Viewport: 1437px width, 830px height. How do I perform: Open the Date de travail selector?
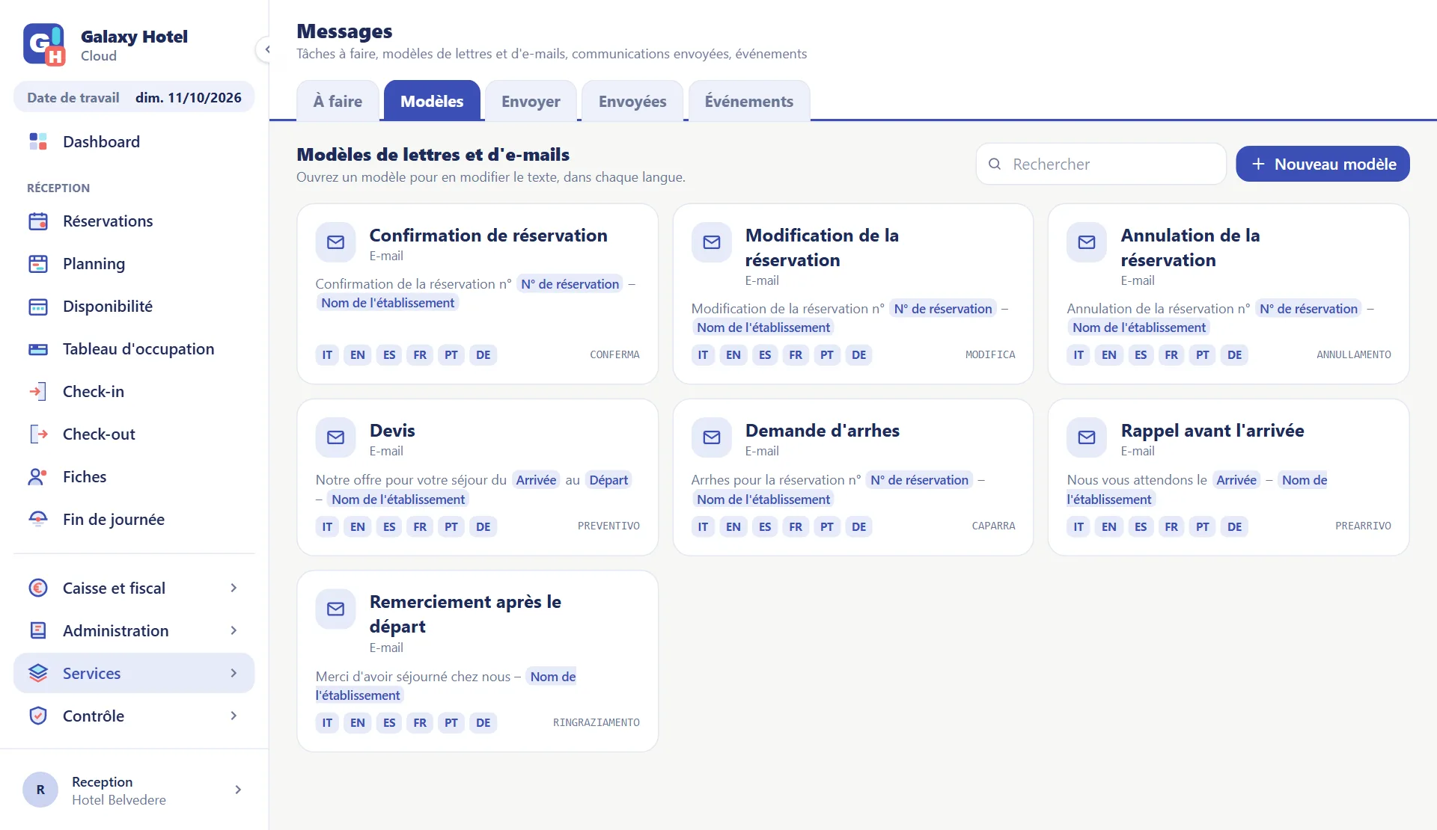pos(134,98)
